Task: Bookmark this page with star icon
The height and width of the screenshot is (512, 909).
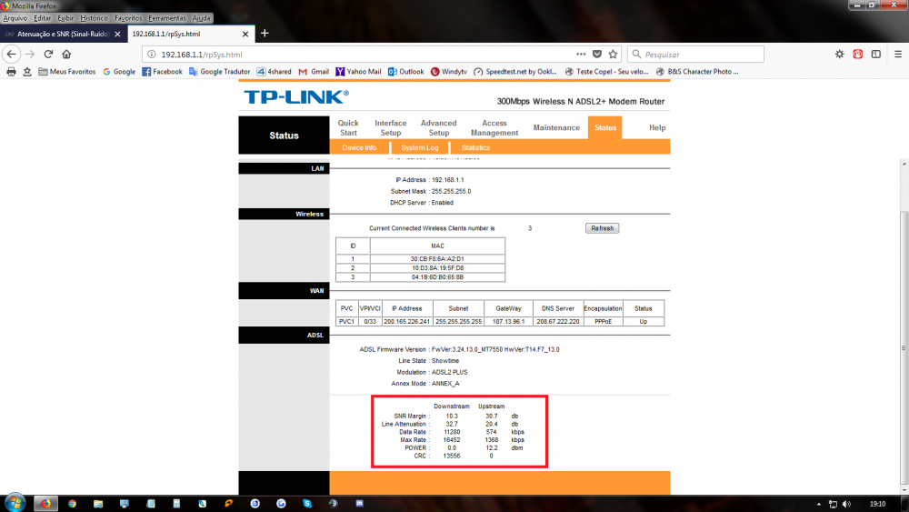Action: click(614, 54)
